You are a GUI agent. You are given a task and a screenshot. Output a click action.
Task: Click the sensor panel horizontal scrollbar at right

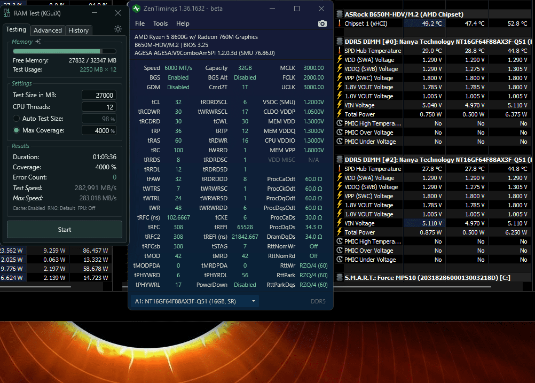413,287
